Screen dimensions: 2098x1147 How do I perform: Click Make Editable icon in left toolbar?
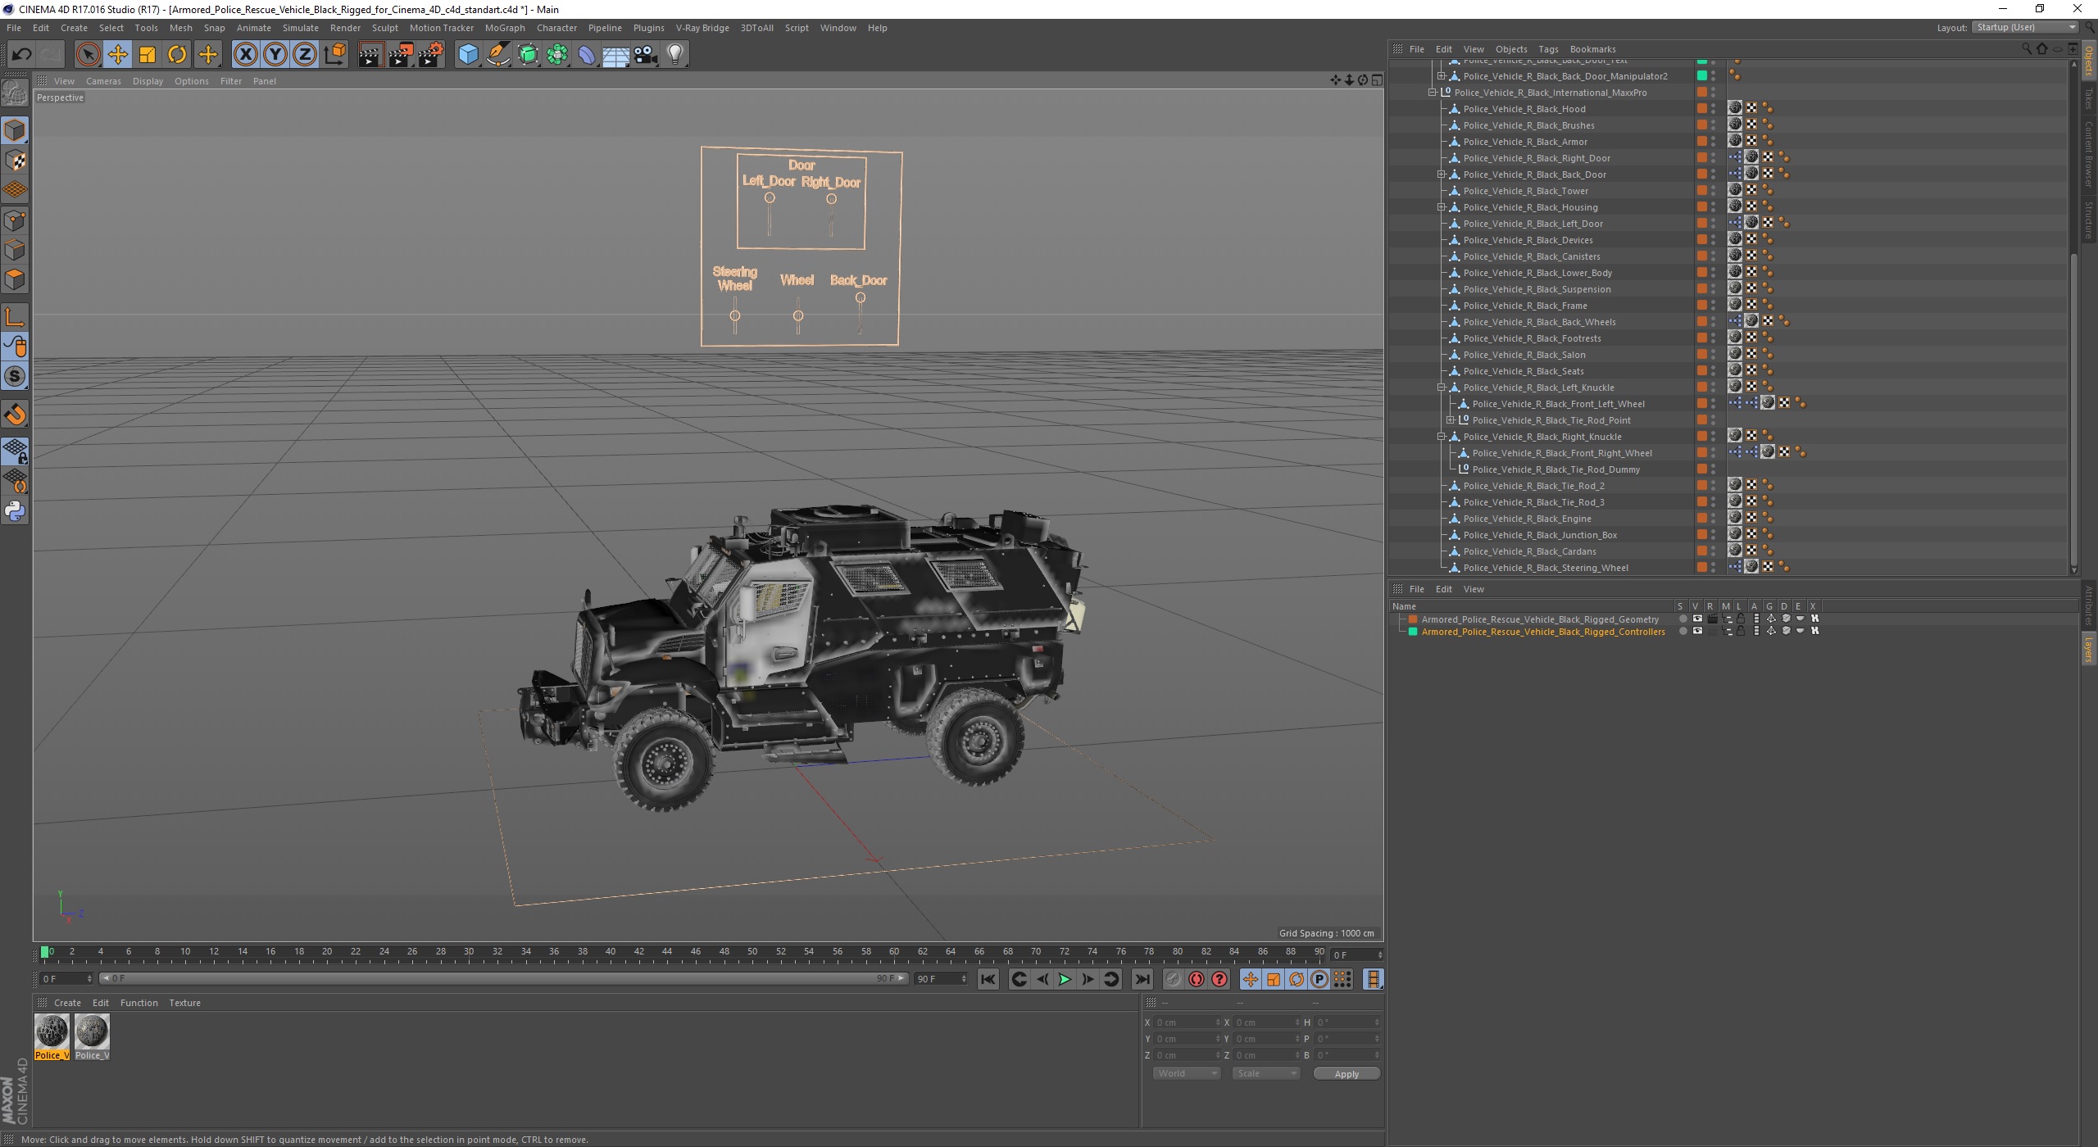pos(15,94)
